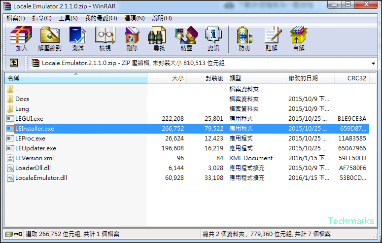Click the 2016/1/15 date of LEVersion.xml

309,158
